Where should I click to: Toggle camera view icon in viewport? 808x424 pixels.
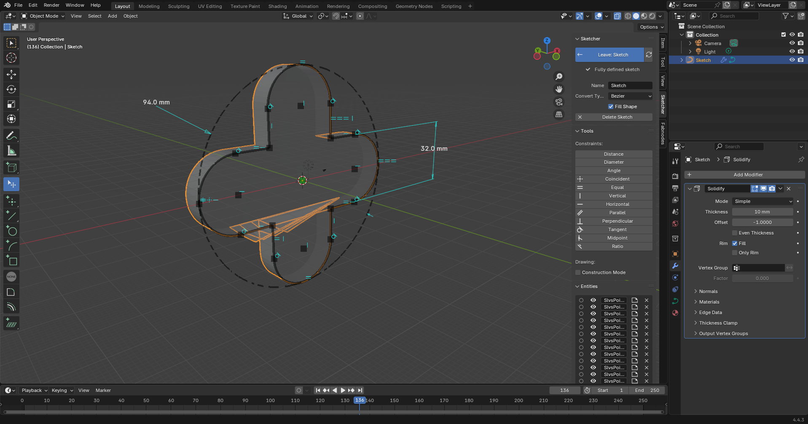(x=559, y=102)
